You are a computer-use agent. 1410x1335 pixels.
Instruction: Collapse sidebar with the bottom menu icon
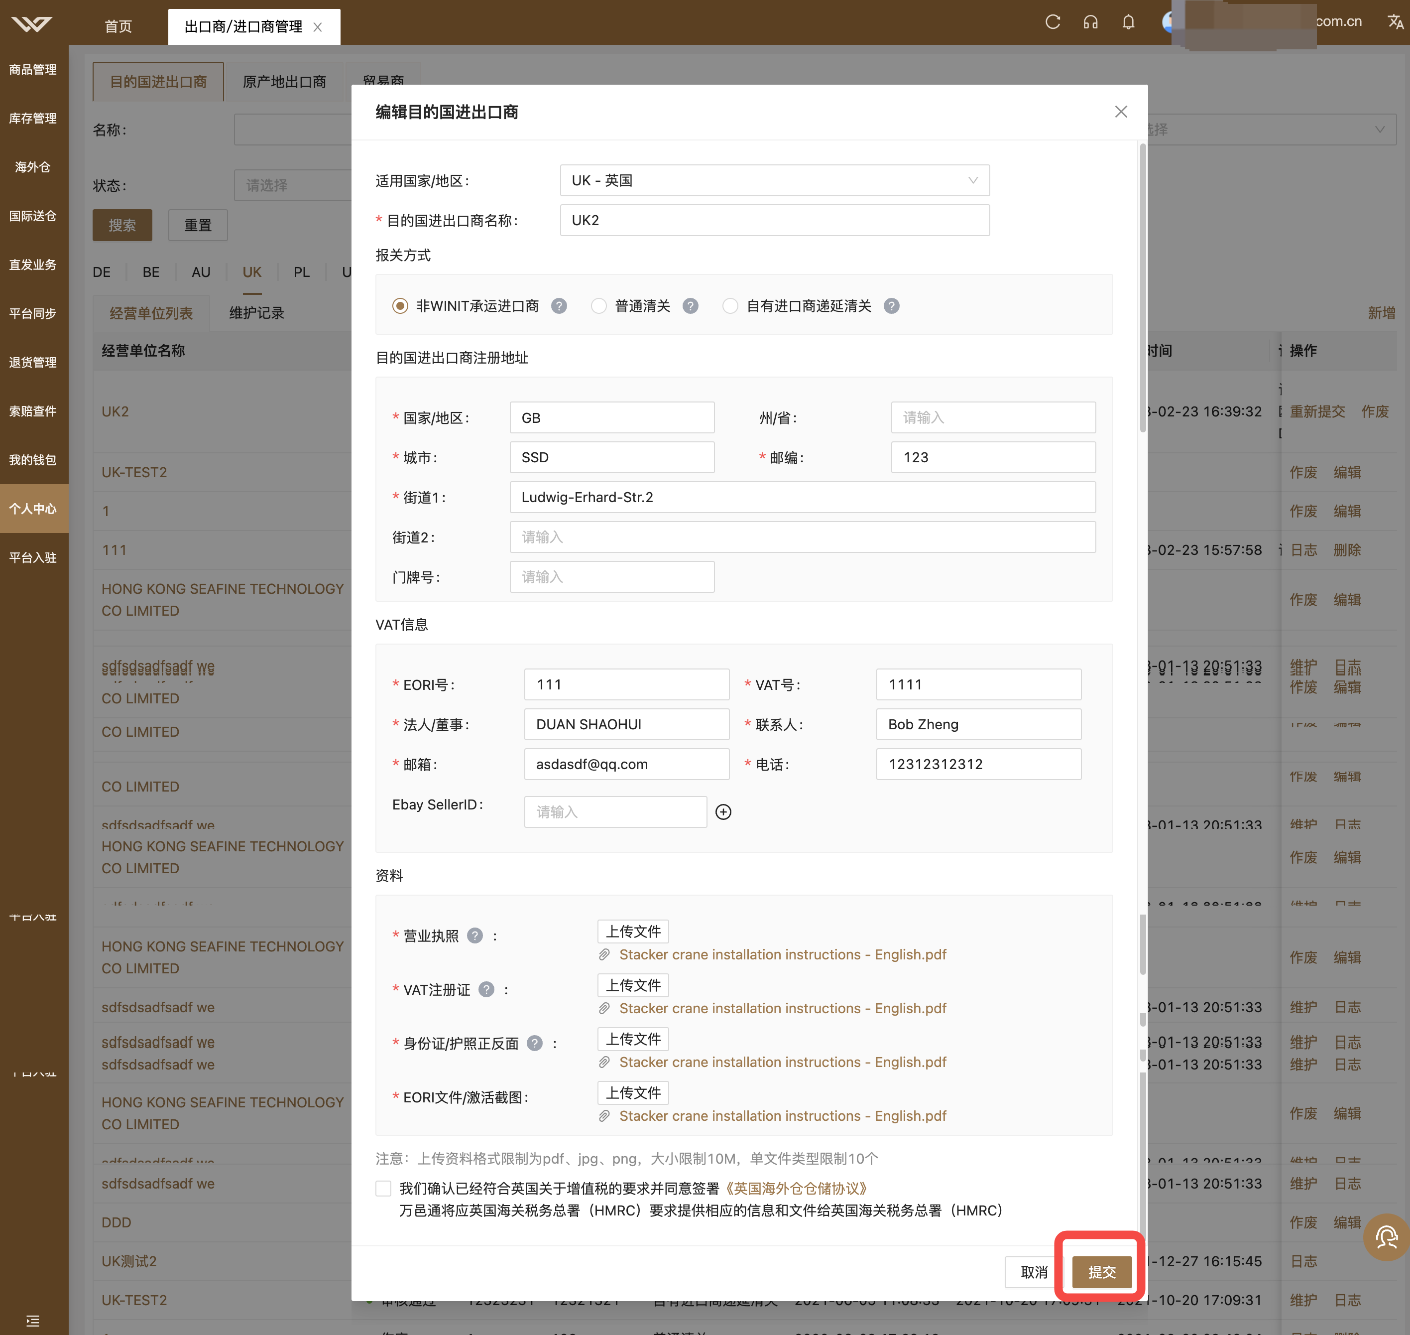click(x=33, y=1321)
